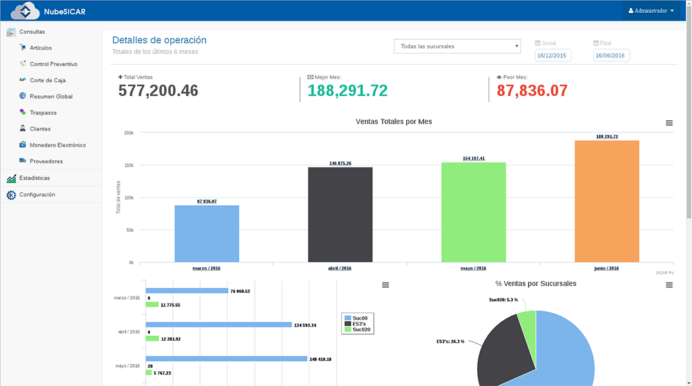
Task: Click the SICAR PV chart credit
Action: [x=665, y=273]
